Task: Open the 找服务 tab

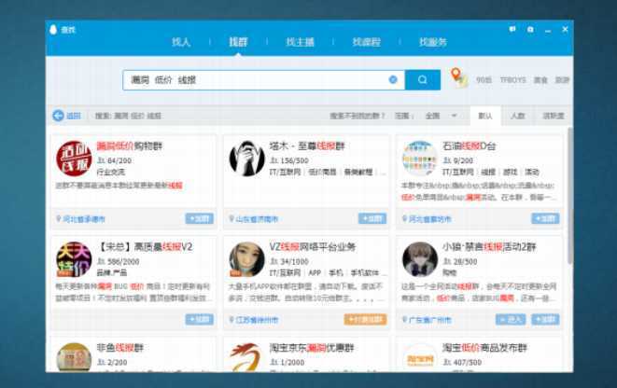Action: click(x=433, y=42)
